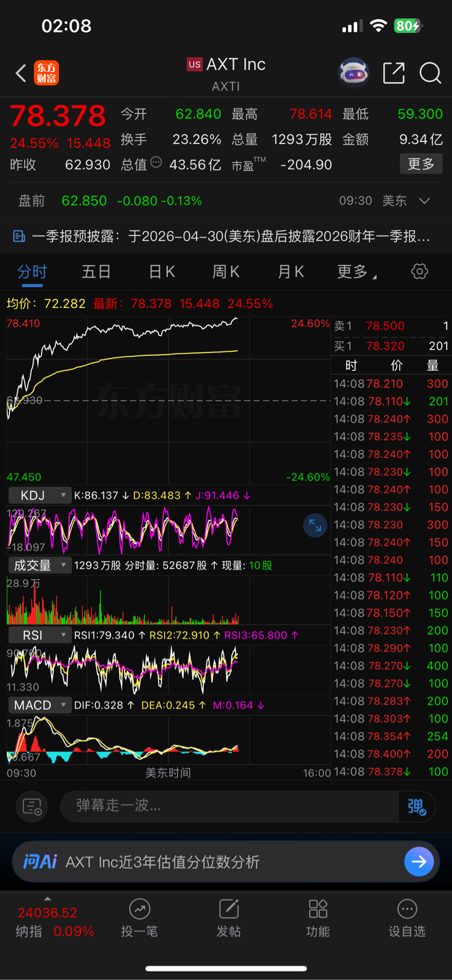Tap the AXT Inc stock title
Viewport: 452px width, 980px height.
(235, 64)
